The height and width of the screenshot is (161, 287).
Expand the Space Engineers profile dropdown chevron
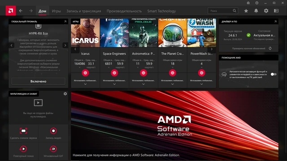coord(114,84)
